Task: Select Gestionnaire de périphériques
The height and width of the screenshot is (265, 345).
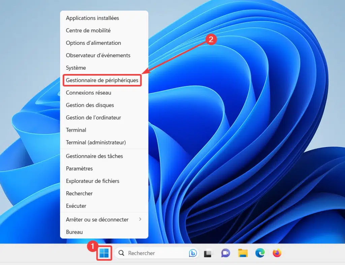Action: coord(104,80)
